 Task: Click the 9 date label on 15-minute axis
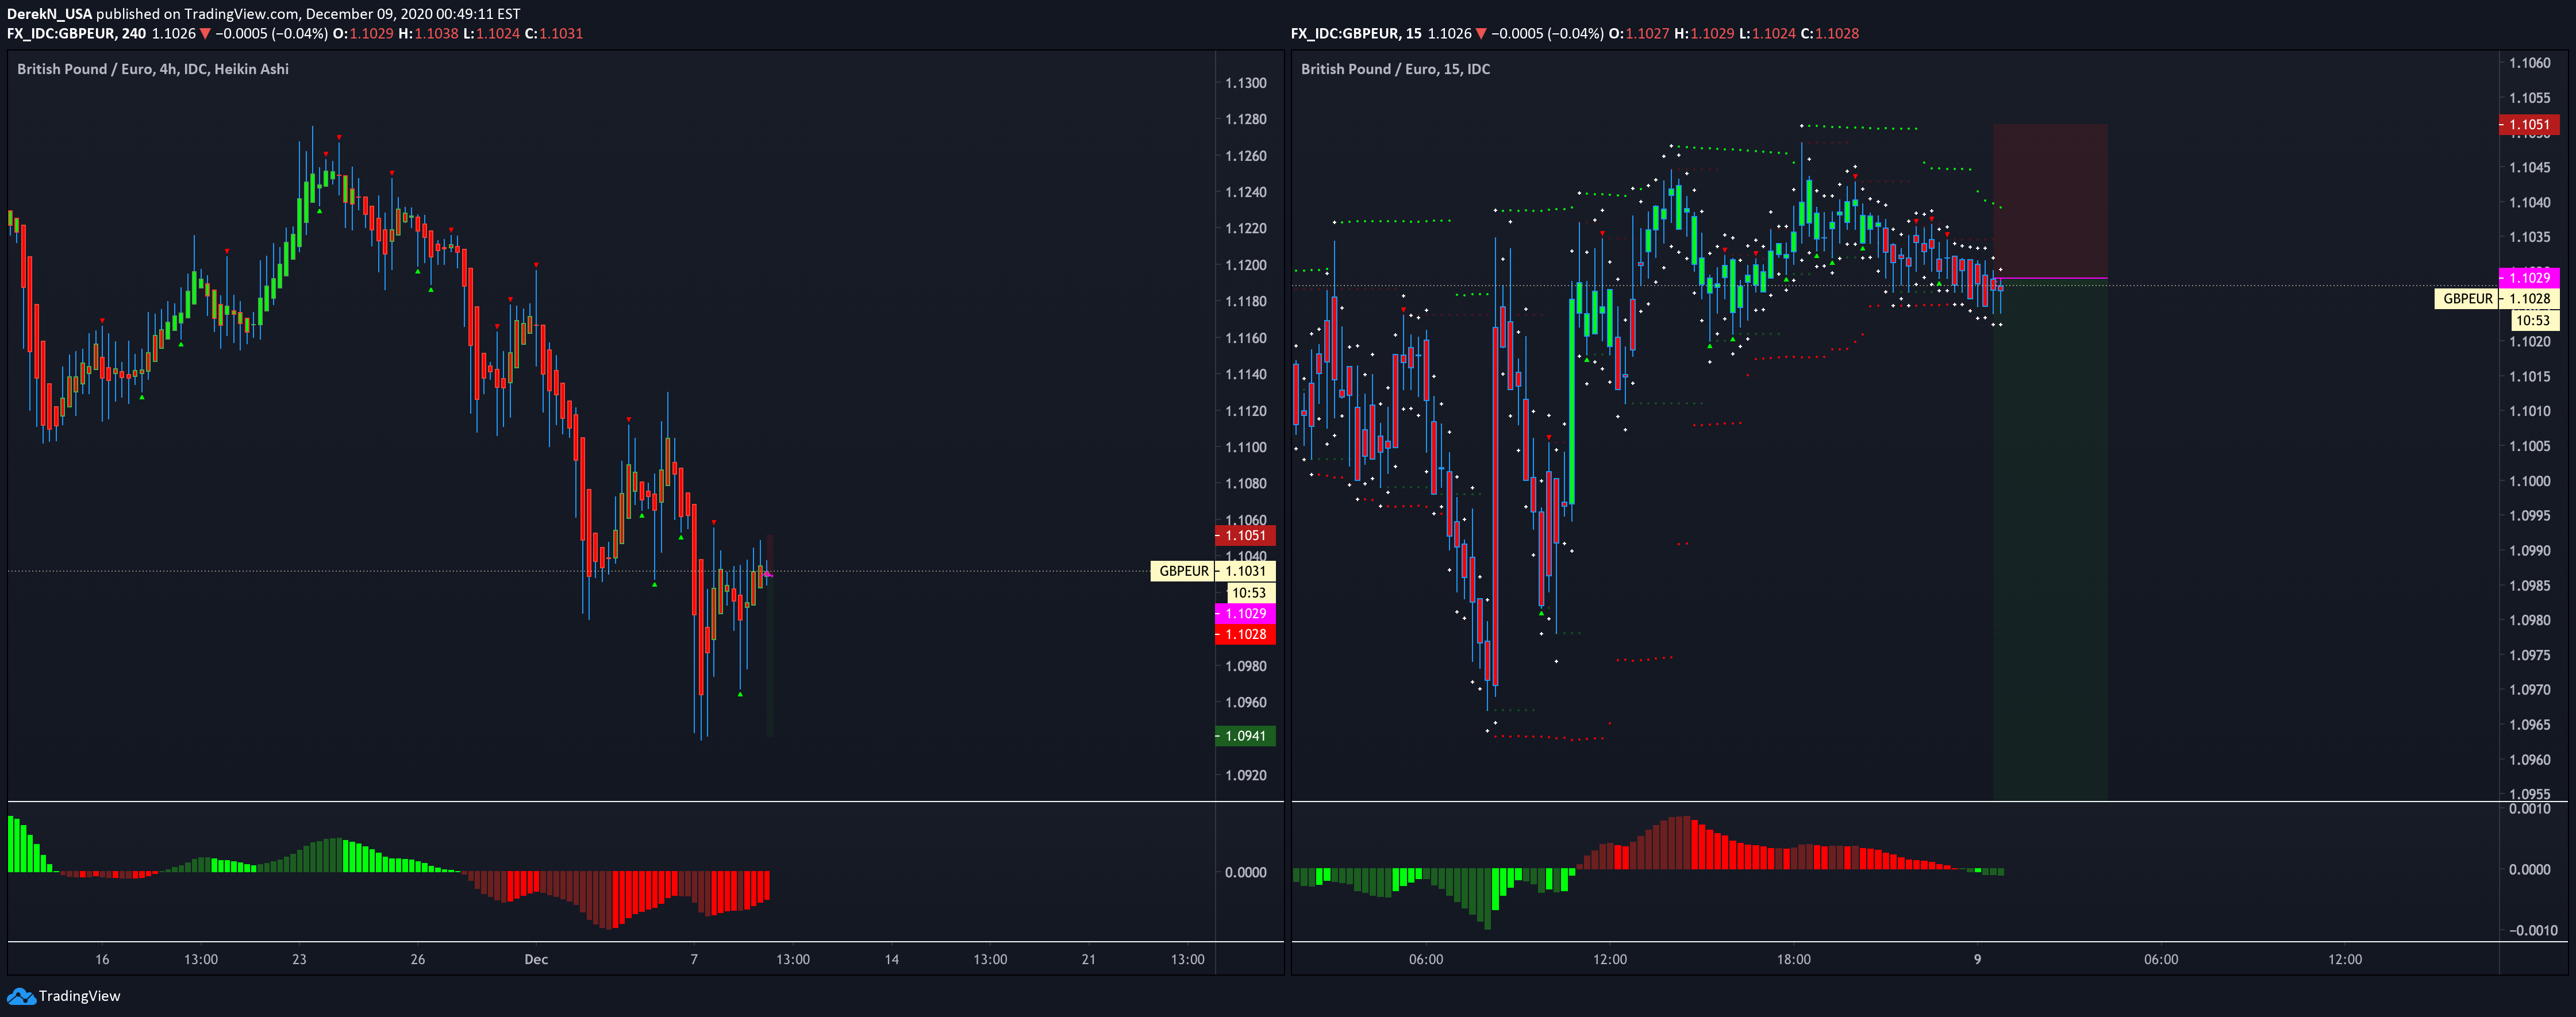(1977, 959)
